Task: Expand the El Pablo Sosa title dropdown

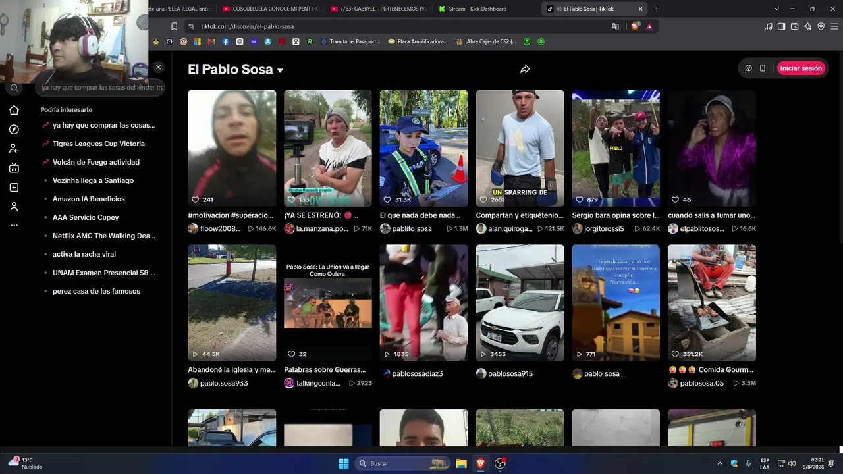Action: 280,70
